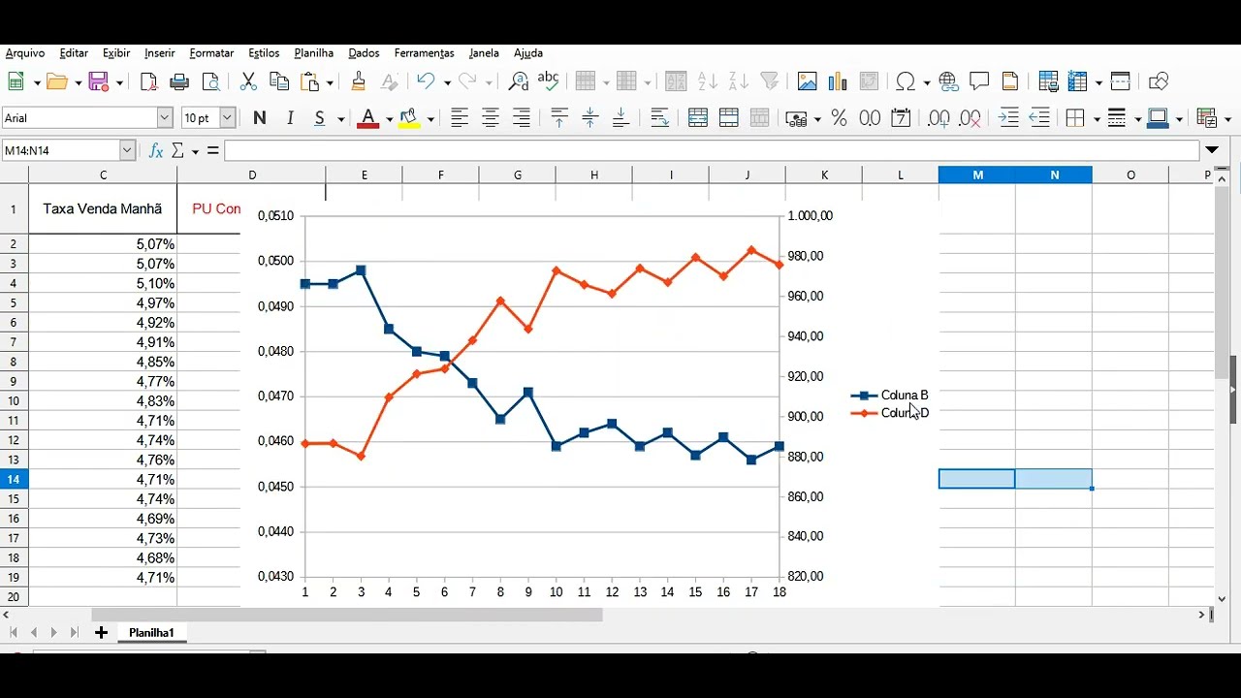Select column M header

pyautogui.click(x=977, y=175)
